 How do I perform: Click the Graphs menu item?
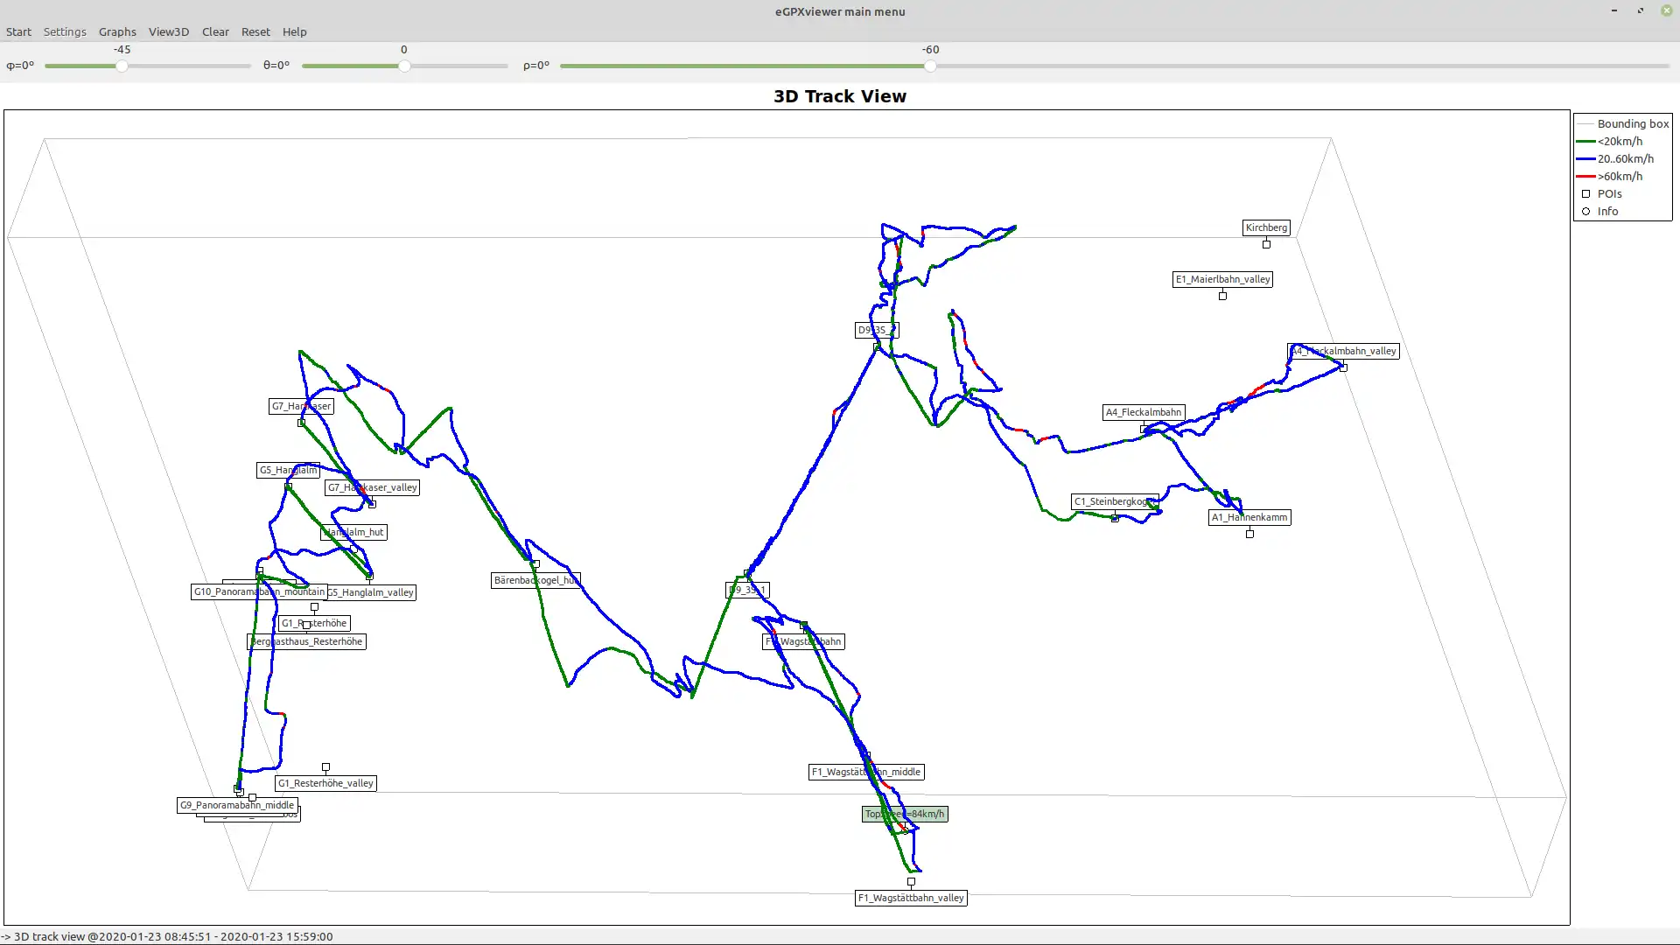116,31
